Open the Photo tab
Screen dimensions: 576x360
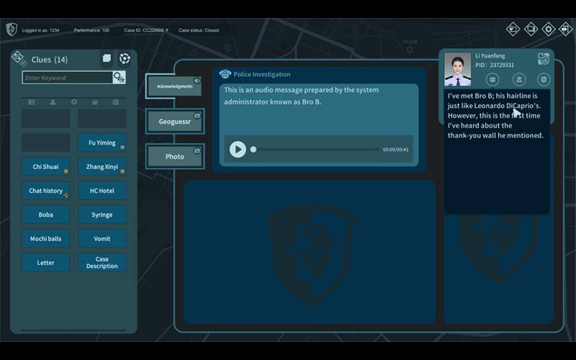[x=174, y=156]
